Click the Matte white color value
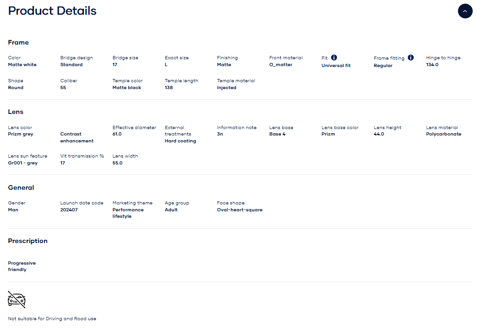 (22, 65)
